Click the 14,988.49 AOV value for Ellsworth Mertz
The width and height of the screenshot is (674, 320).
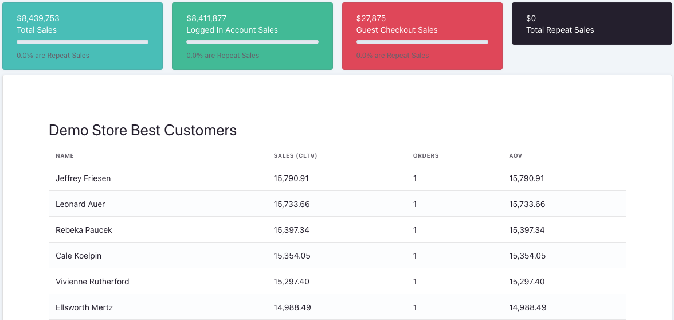coord(527,307)
